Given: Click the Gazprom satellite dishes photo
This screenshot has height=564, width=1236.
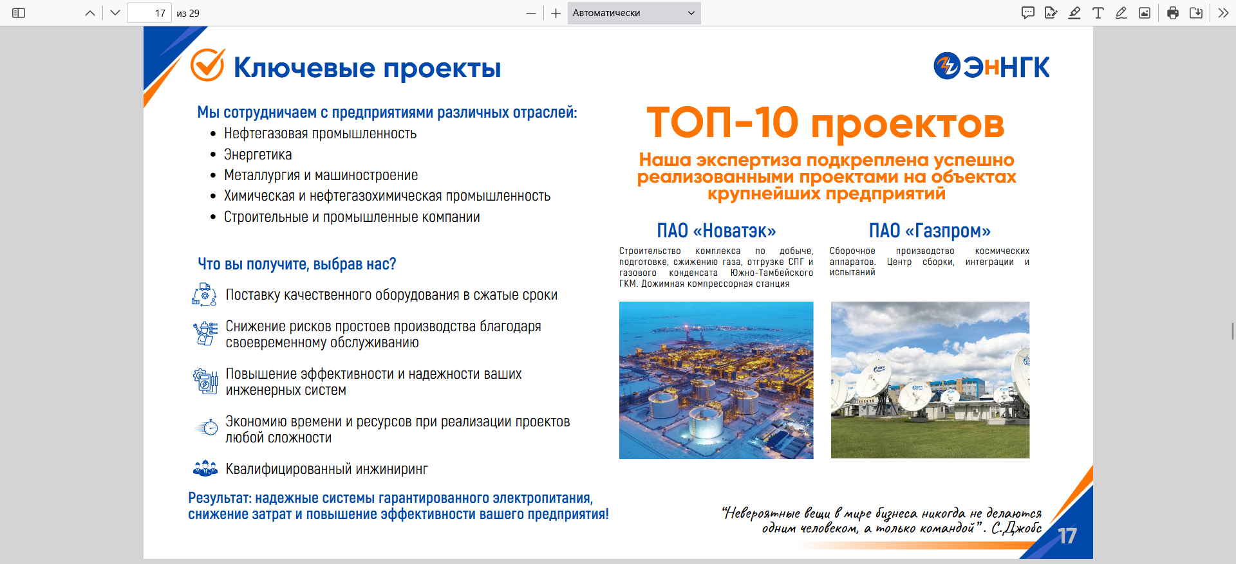Looking at the screenshot, I should point(930,380).
